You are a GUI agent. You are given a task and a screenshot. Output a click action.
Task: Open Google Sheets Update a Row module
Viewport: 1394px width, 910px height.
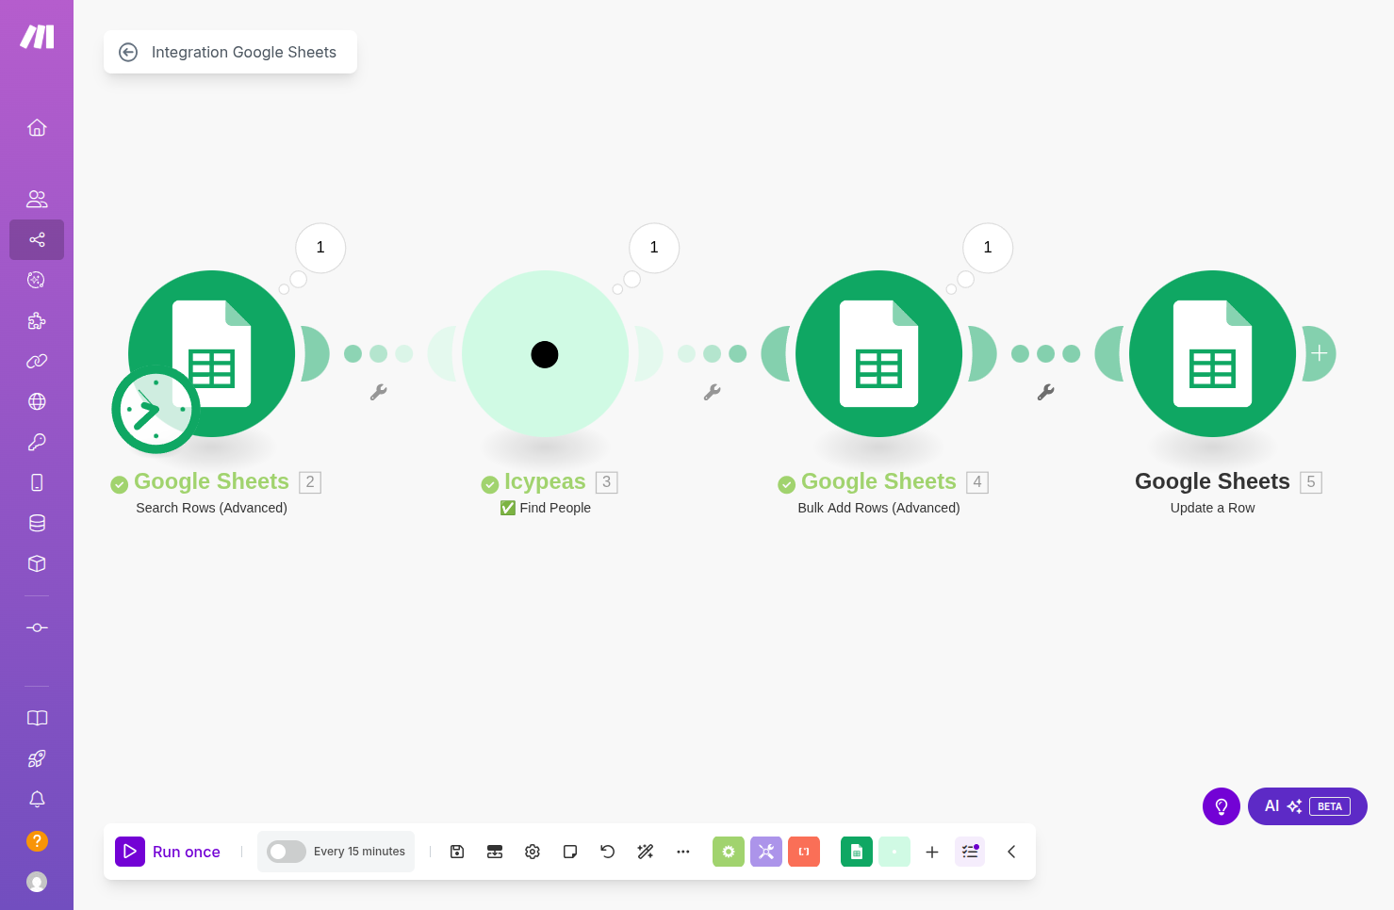(1212, 353)
